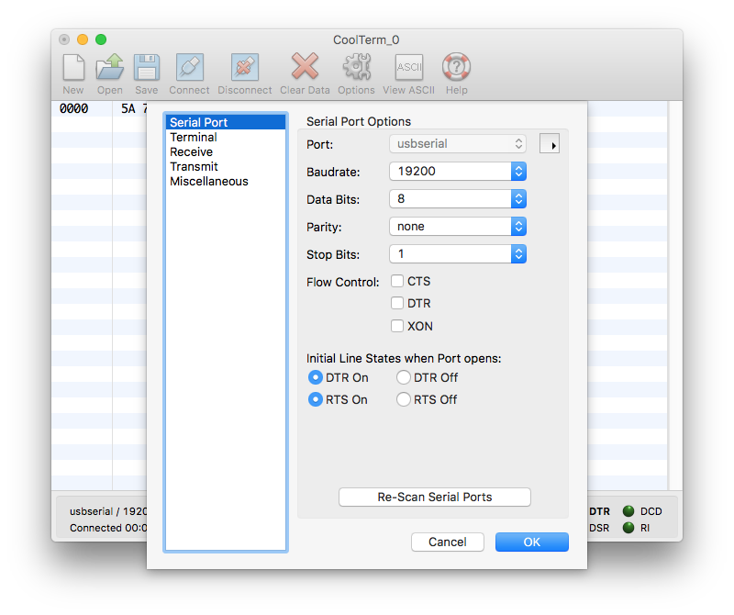This screenshot has width=734, height=615.
Task: Select DTR On radio button
Action: (x=315, y=377)
